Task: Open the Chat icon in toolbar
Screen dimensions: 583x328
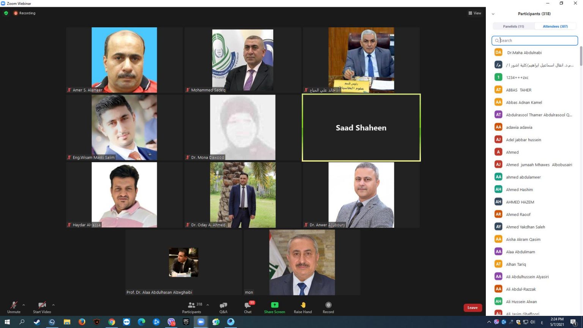Action: 248,305
